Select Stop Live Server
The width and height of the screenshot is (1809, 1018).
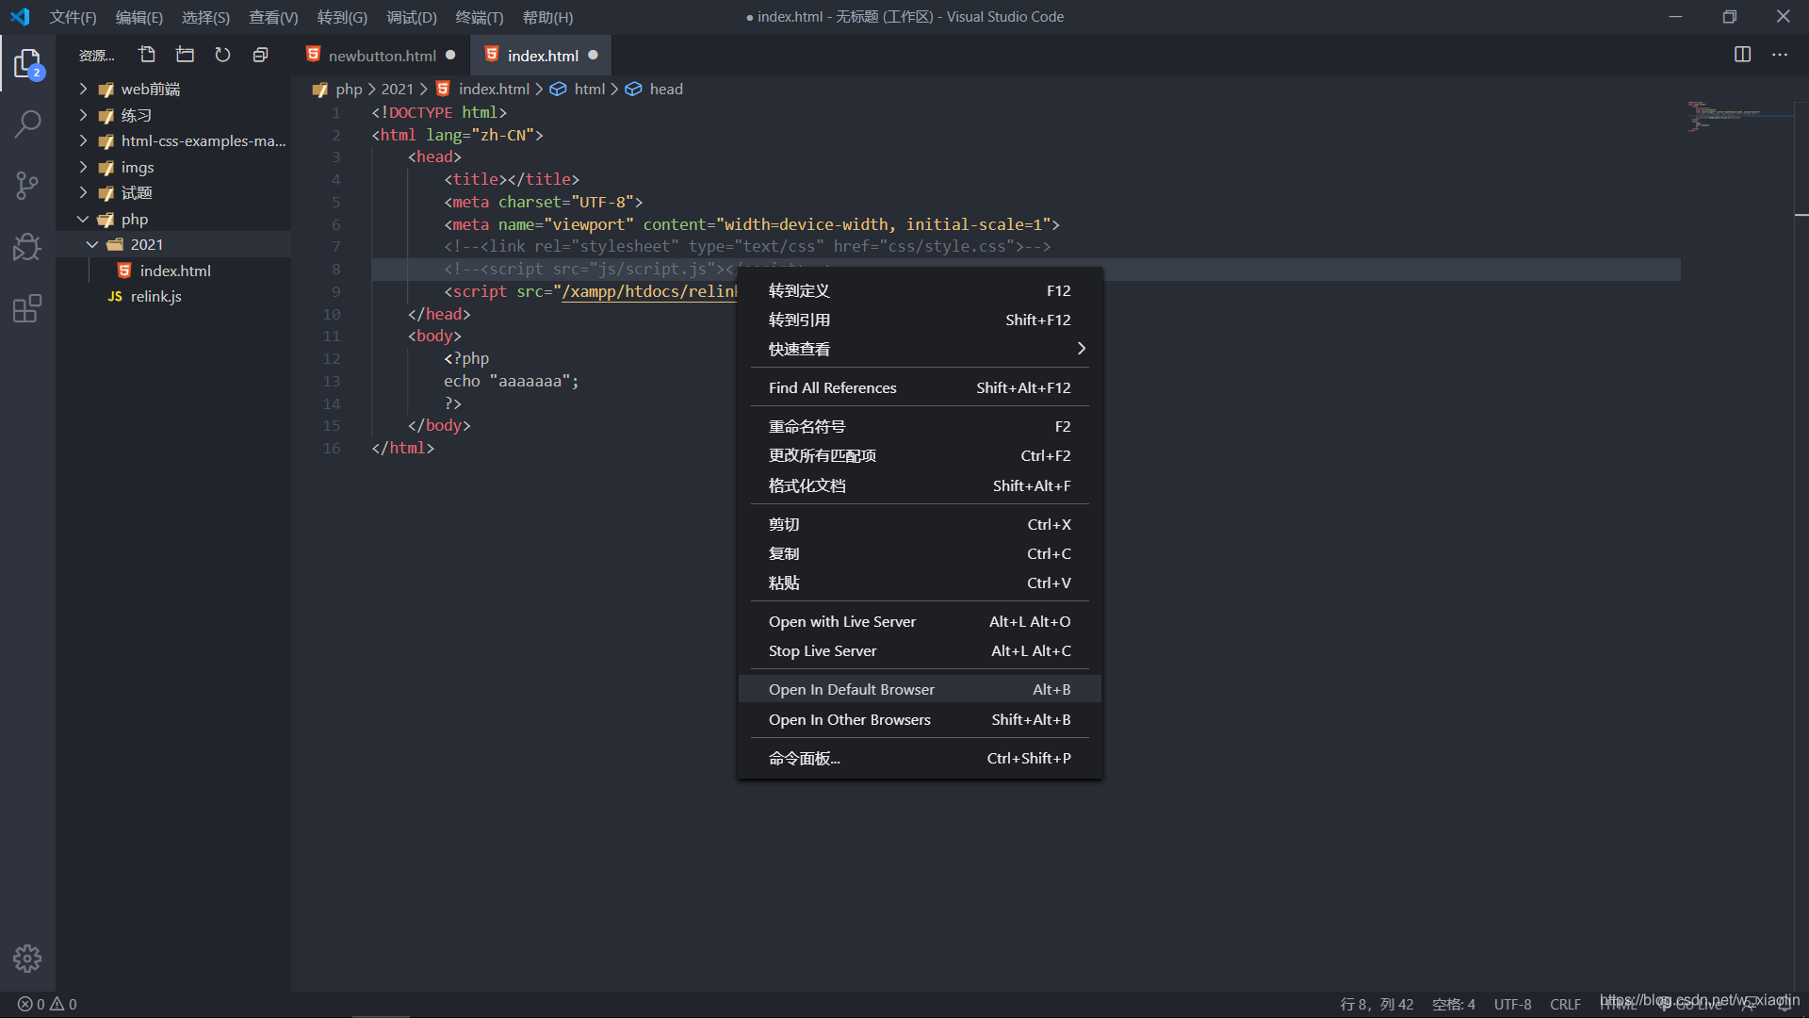coord(920,650)
